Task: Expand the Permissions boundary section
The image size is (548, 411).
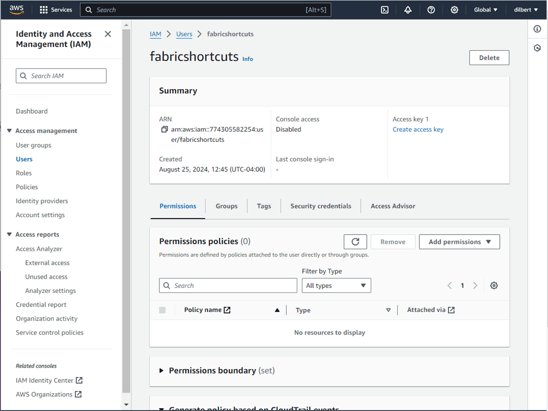Action: click(x=162, y=371)
